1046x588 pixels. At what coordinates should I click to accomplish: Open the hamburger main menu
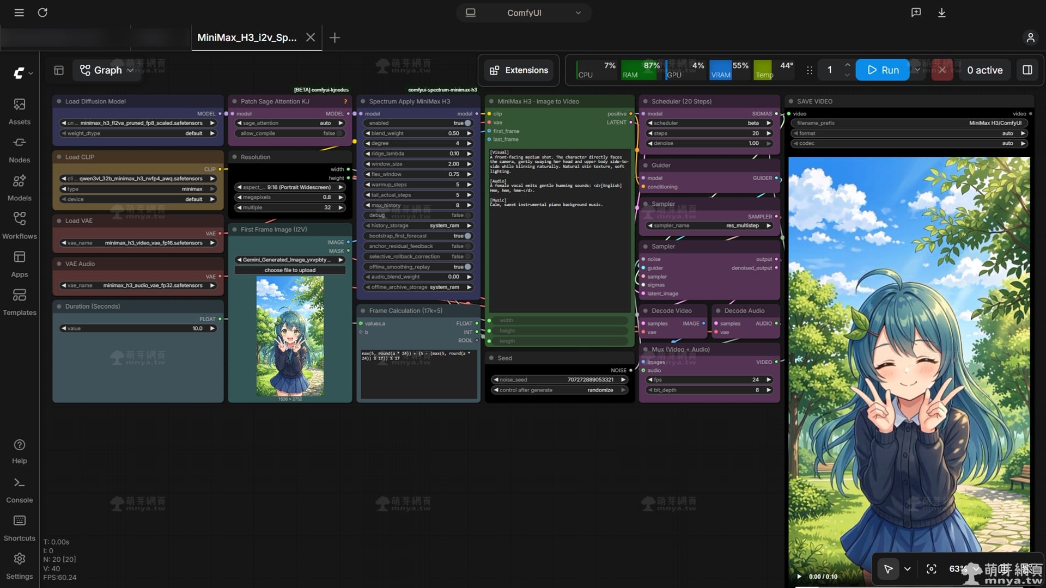[19, 13]
